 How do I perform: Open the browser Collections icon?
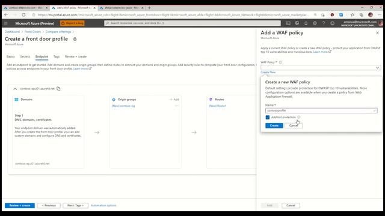coord(361,15)
